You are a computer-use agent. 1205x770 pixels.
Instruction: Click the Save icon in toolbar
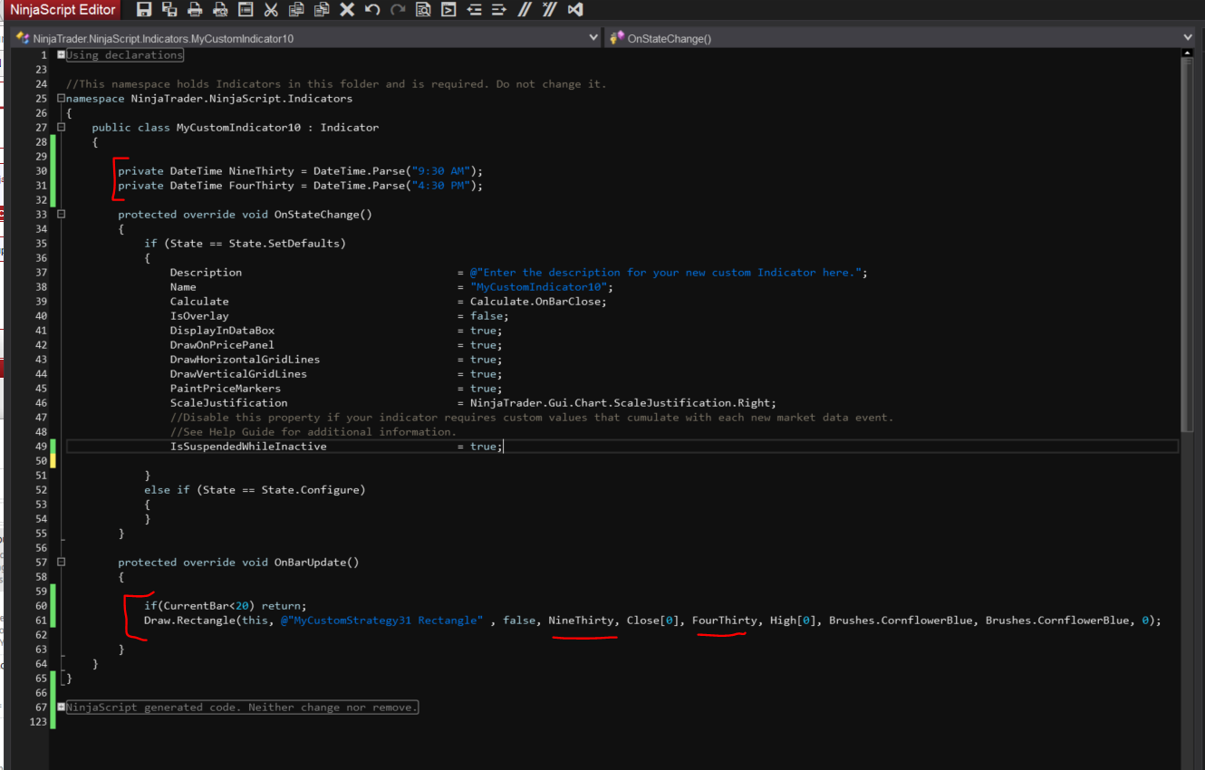pyautogui.click(x=143, y=10)
